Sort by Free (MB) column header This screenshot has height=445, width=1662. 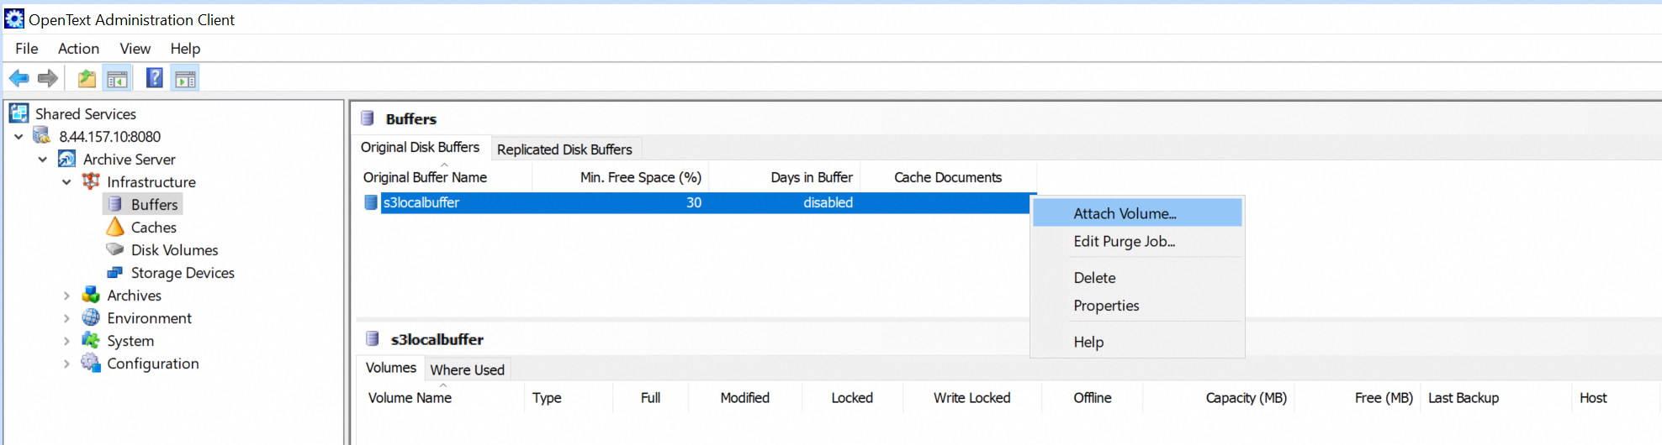coord(1358,398)
